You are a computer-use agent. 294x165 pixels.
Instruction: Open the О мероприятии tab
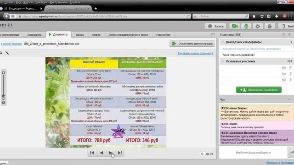[x=10, y=35]
